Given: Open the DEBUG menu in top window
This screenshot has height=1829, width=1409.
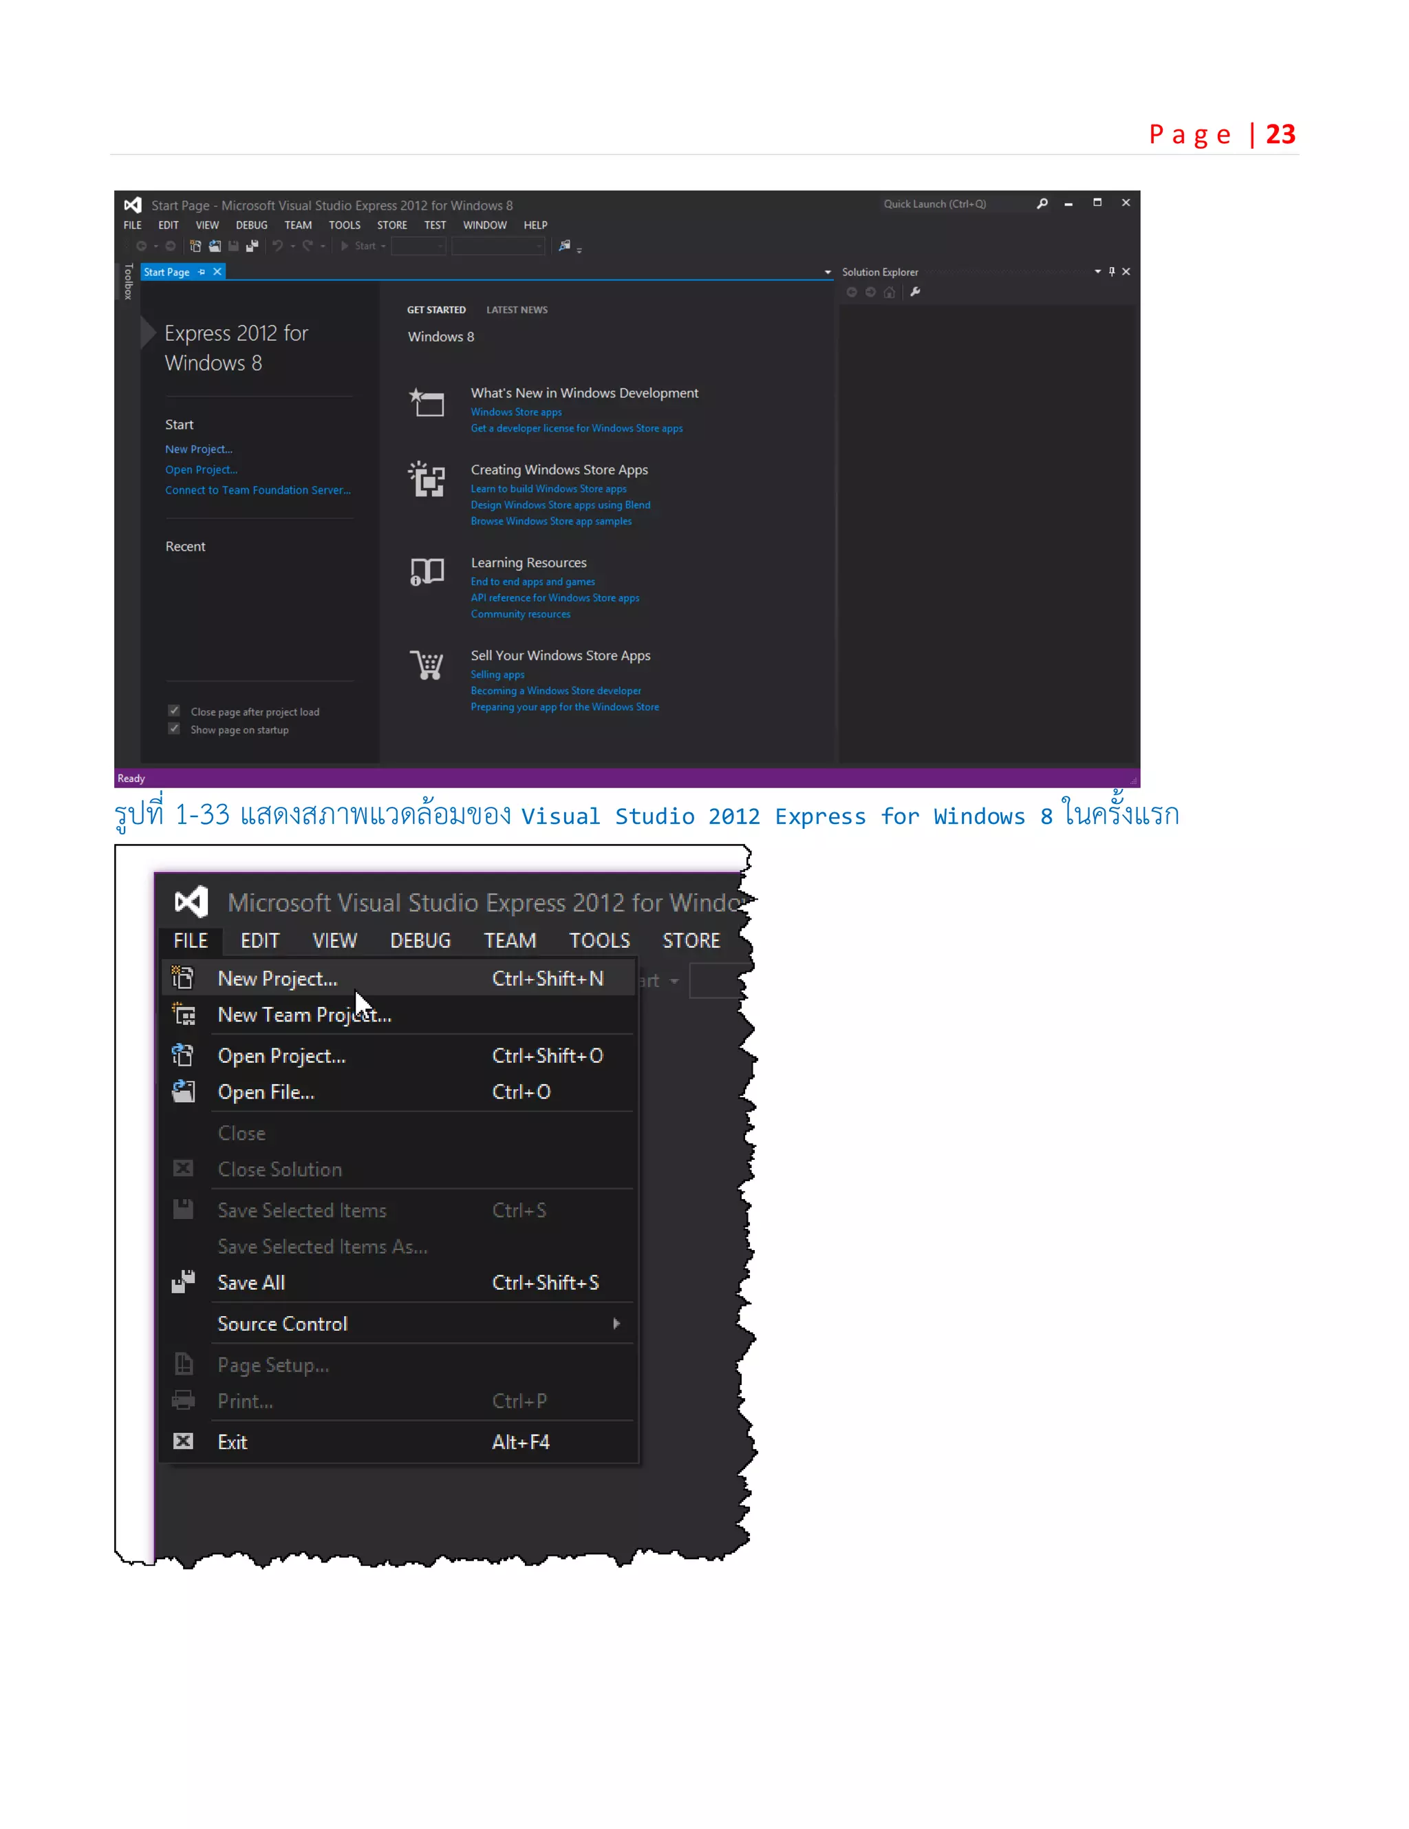Looking at the screenshot, I should pyautogui.click(x=251, y=225).
